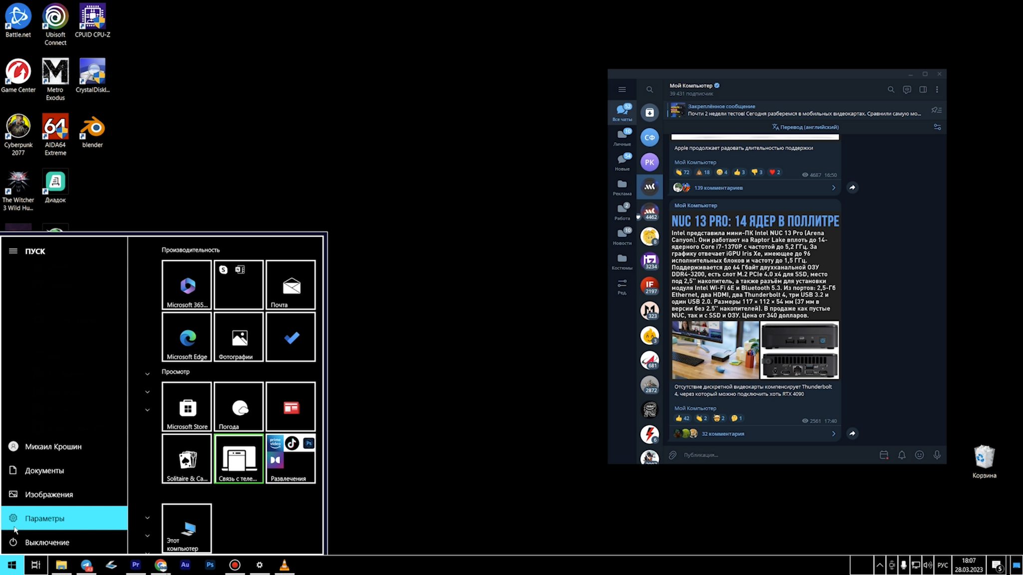Image resolution: width=1023 pixels, height=575 pixels.
Task: Open Premiere Pro from the taskbar
Action: coord(135,565)
